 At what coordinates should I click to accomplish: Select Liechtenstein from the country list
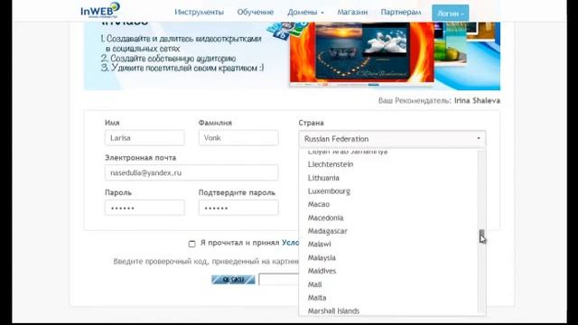pos(388,164)
